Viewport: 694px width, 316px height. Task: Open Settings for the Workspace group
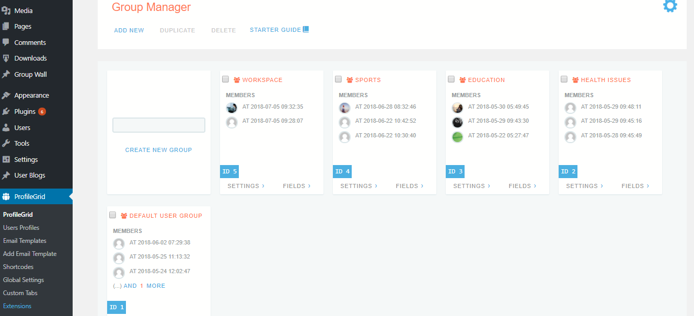(246, 186)
